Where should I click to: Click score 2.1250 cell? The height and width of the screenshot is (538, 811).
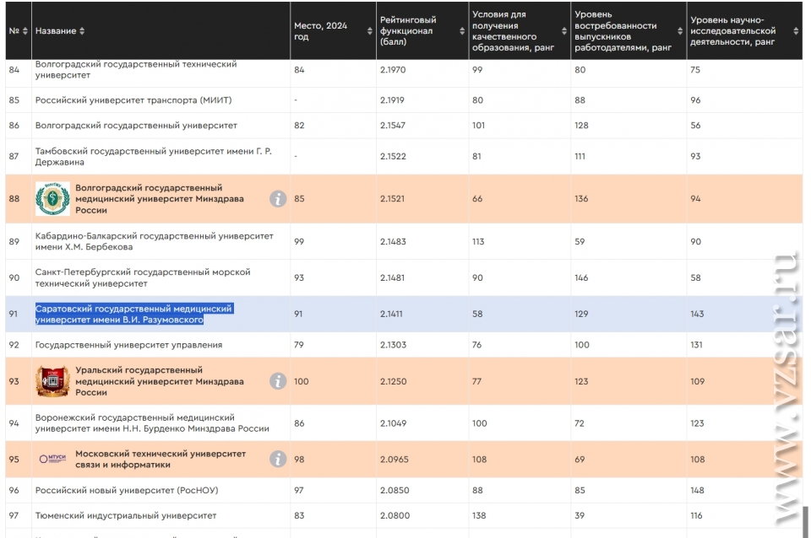click(x=393, y=381)
